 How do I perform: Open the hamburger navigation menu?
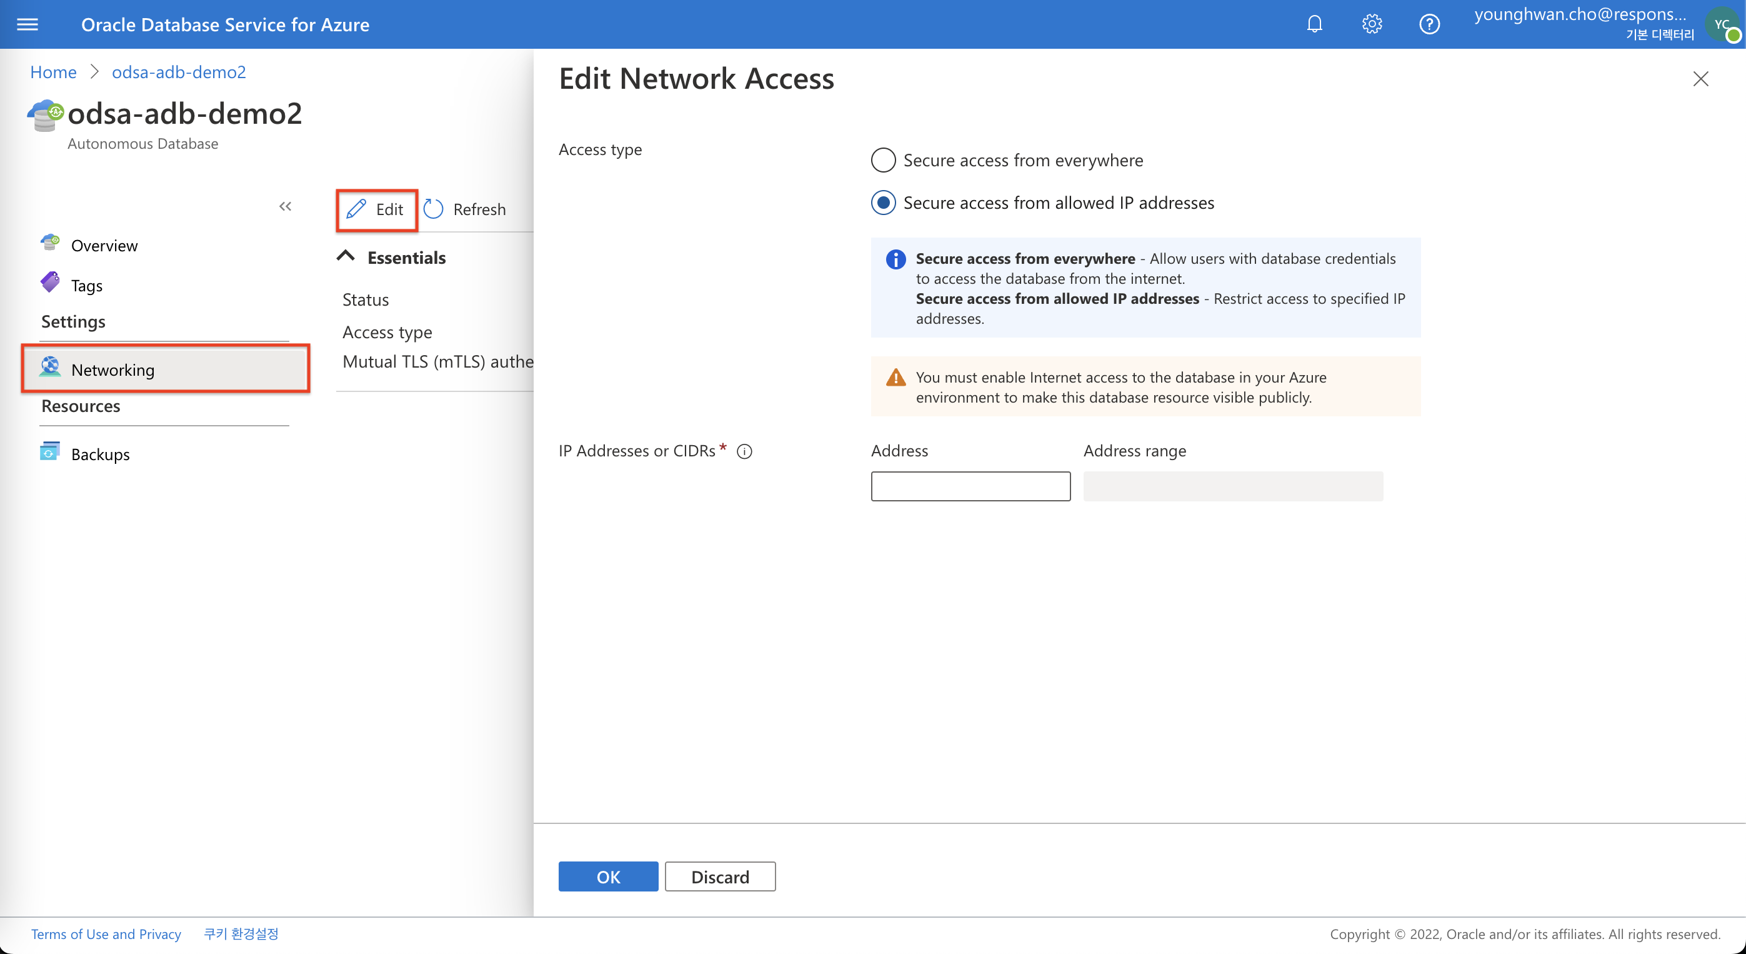27,24
